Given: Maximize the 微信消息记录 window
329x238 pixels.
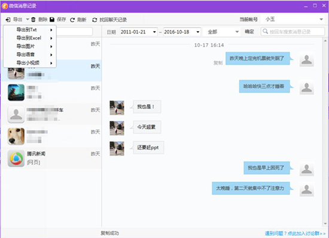Looking at the screenshot, I should tap(315, 5).
